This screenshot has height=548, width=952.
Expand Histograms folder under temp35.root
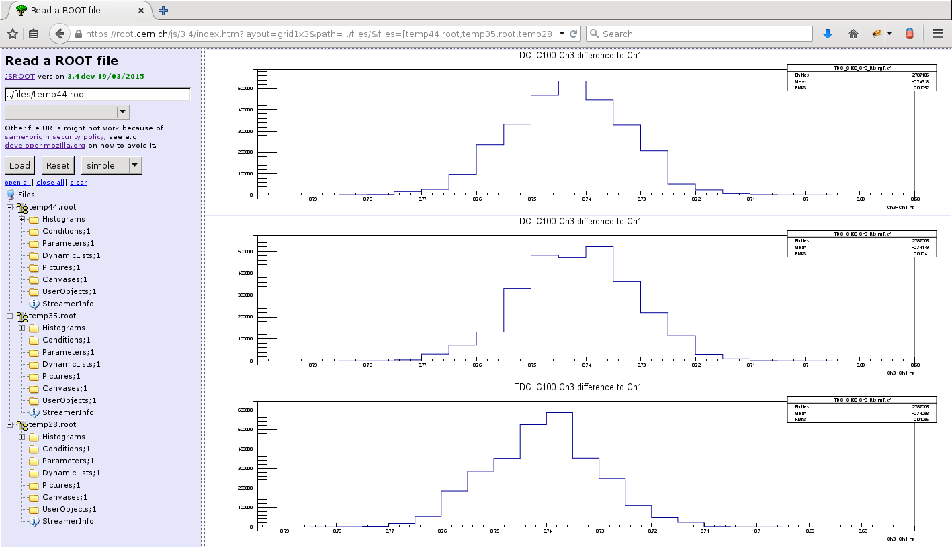coord(22,328)
